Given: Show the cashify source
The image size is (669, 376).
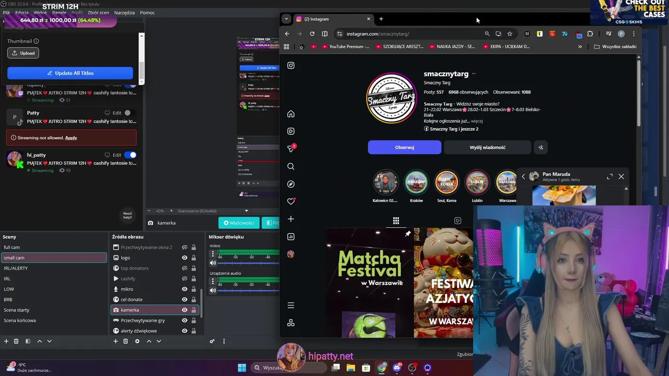Looking at the screenshot, I should 184,278.
